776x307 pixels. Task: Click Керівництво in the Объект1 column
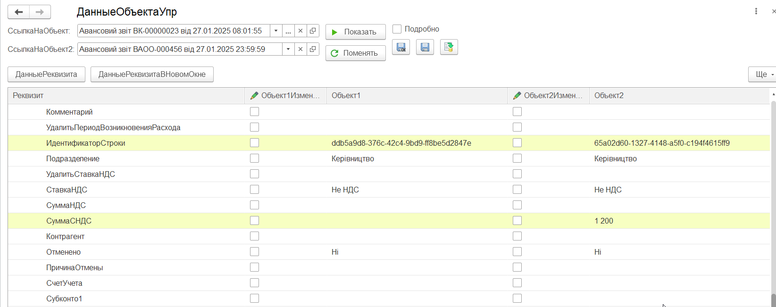[x=353, y=158]
